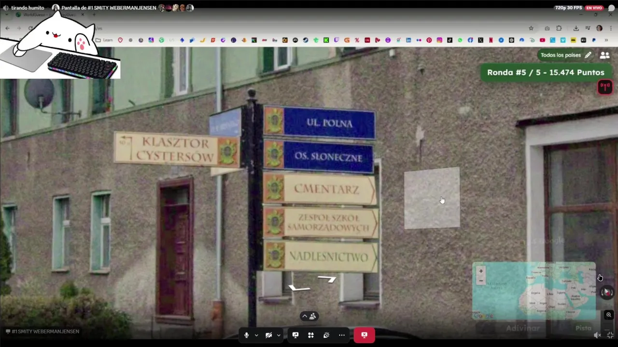Screen dimensions: 618x347
Task: Open the YouTube bookmark
Action: point(542,40)
